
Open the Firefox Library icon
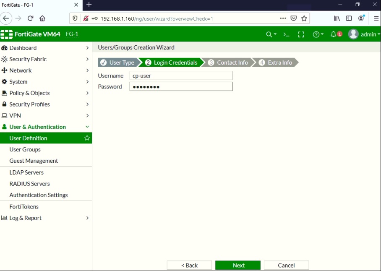336,18
